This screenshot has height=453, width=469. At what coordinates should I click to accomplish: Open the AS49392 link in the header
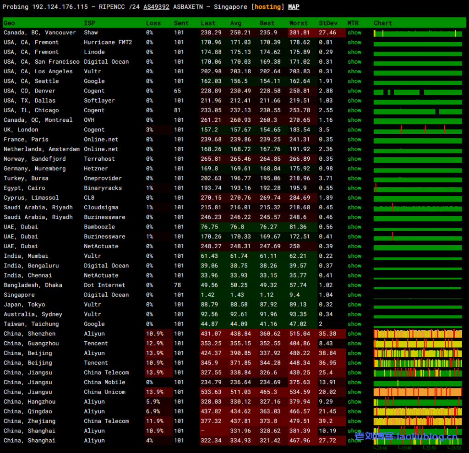coord(156,7)
